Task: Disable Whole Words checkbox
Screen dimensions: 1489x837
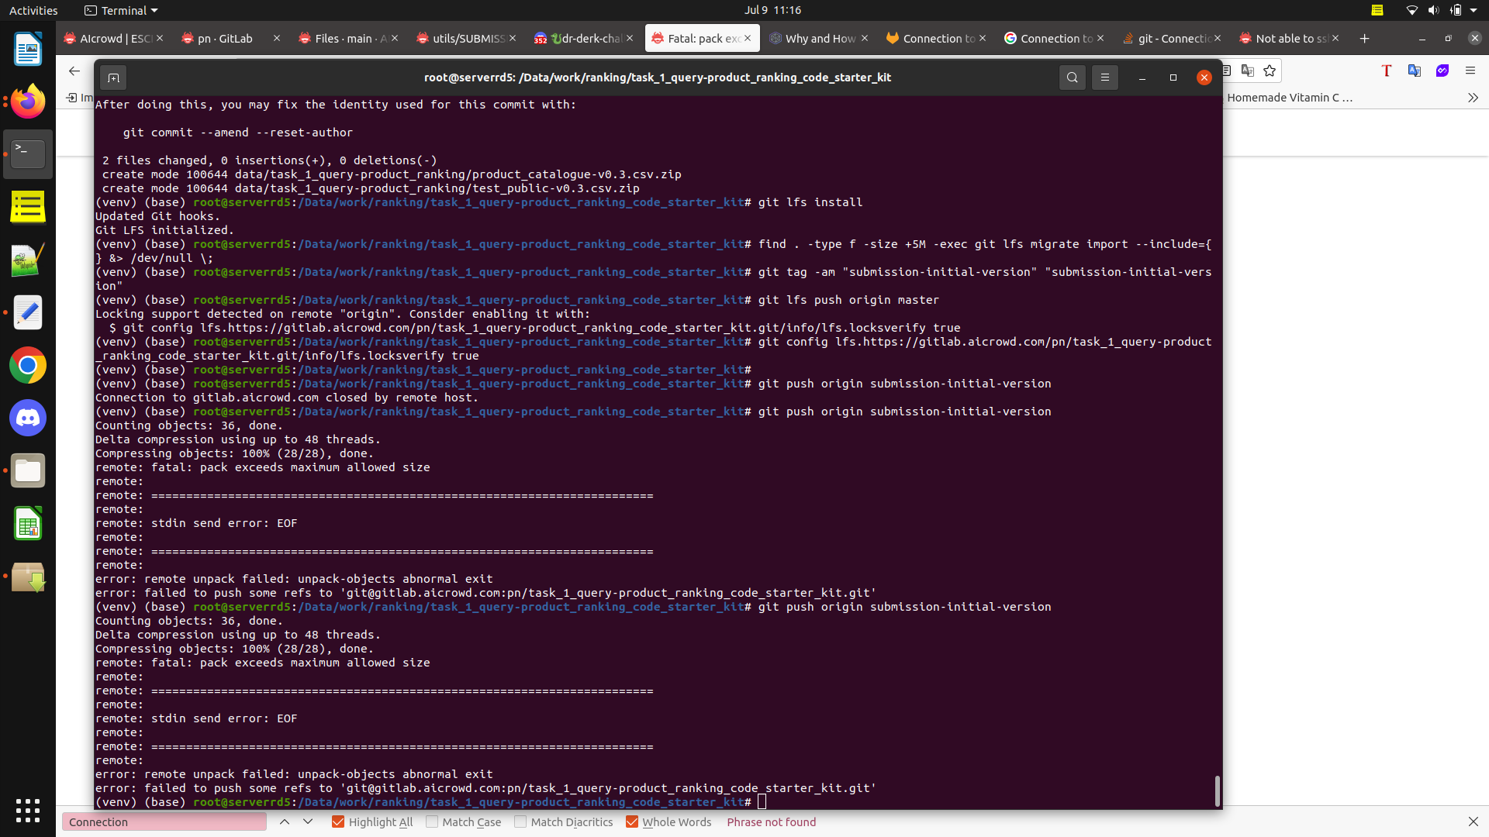Action: 632,821
